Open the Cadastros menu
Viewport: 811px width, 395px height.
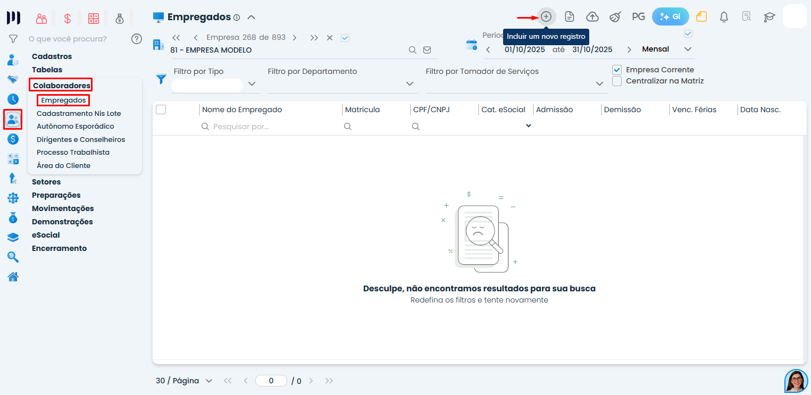(52, 56)
